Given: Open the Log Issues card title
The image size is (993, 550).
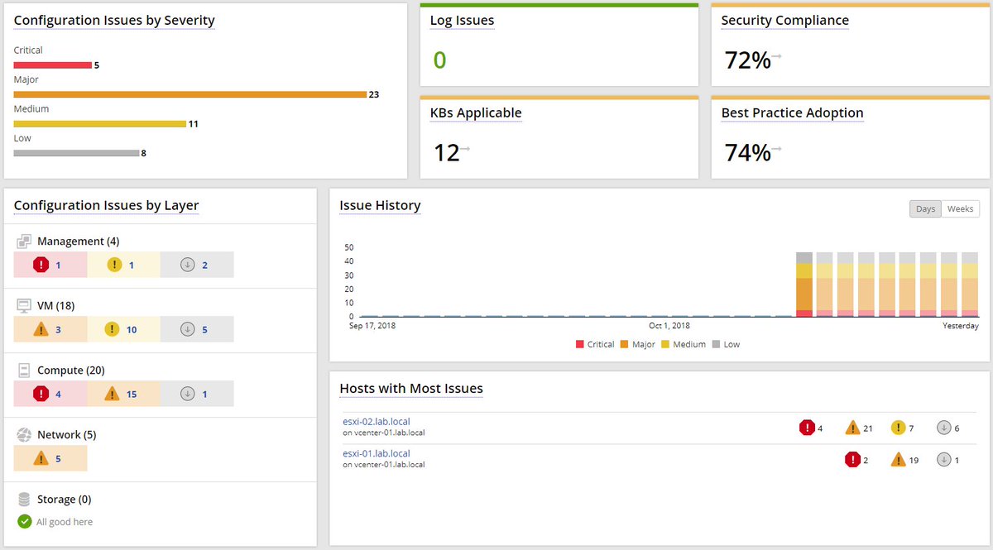Looking at the screenshot, I should coord(462,21).
